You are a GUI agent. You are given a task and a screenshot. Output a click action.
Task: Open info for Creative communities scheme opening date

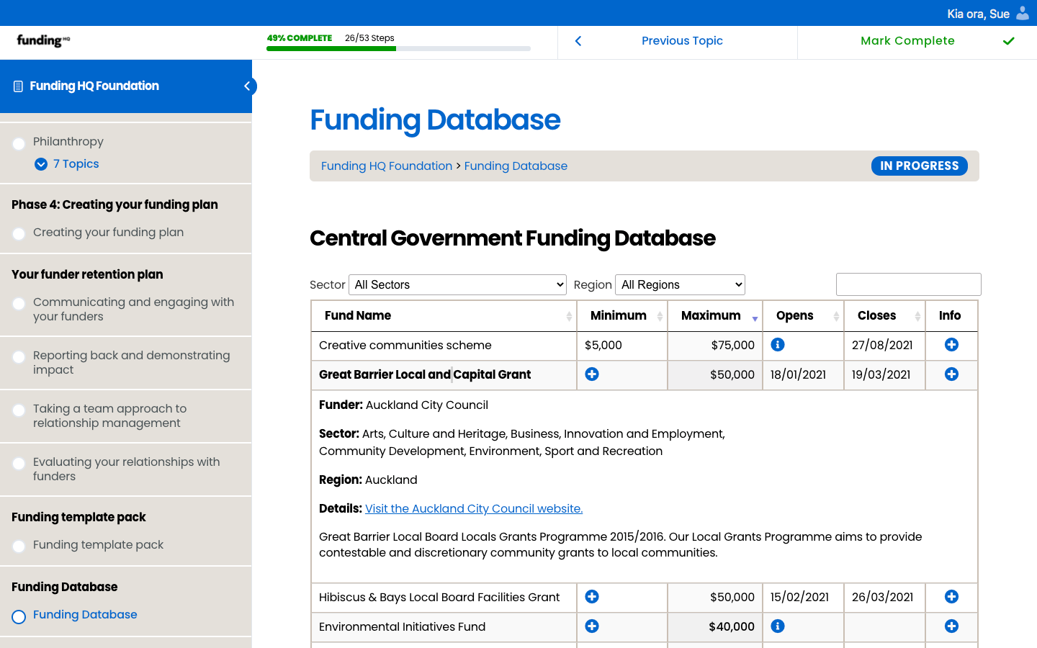[x=777, y=345]
